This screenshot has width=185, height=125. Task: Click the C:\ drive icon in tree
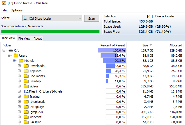(11, 50)
